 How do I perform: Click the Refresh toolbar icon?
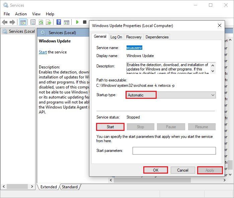pos(41,22)
